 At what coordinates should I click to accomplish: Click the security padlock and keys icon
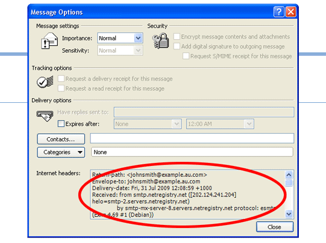[160, 41]
